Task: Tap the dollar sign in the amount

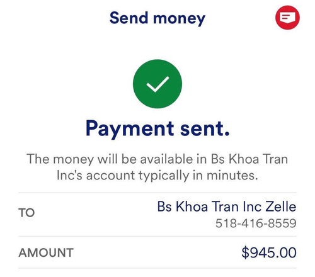Action: coord(245,252)
